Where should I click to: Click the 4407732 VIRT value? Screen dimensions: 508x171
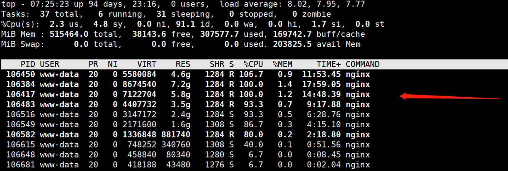coord(139,104)
